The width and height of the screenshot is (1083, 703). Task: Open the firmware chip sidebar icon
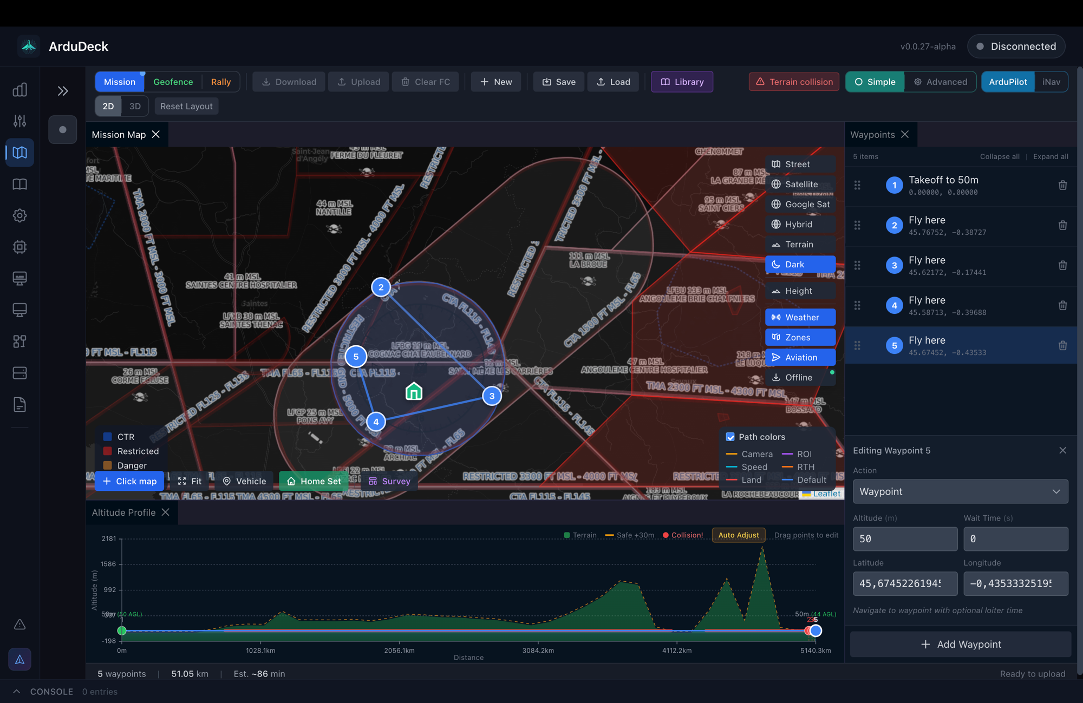pyautogui.click(x=20, y=247)
